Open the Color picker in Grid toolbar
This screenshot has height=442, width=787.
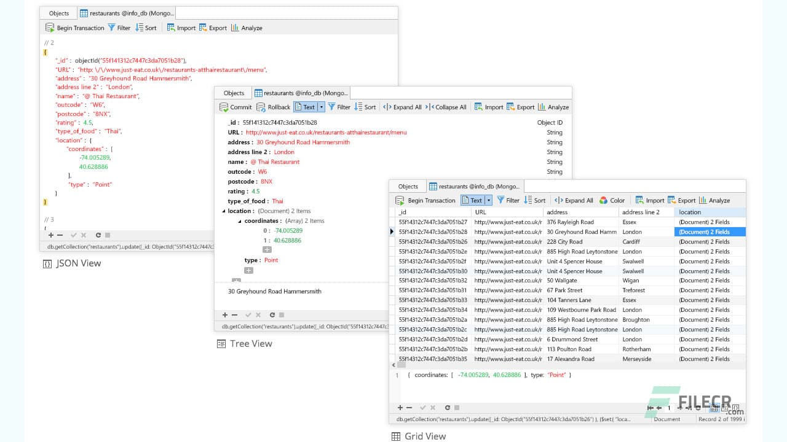[612, 200]
